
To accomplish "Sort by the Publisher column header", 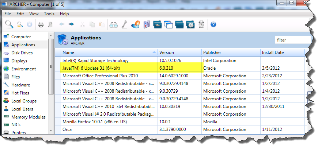I will click(231, 53).
